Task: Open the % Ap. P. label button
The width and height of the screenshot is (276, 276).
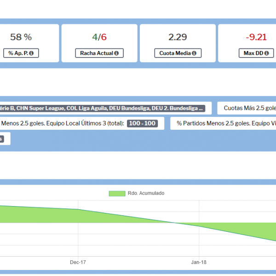Action: 21,53
